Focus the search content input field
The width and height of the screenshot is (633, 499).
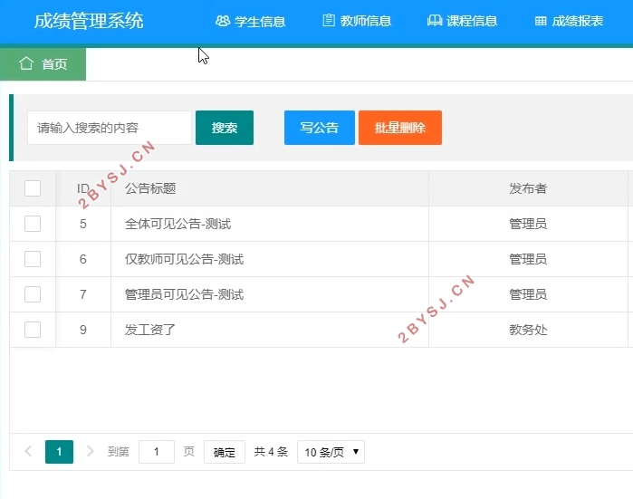coord(109,128)
